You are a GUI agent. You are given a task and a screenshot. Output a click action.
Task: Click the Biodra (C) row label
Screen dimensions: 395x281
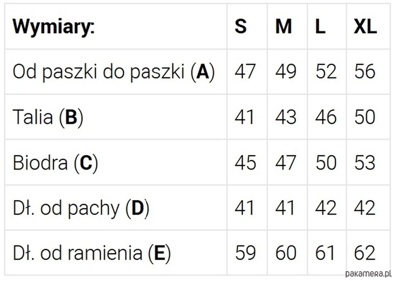(55, 163)
